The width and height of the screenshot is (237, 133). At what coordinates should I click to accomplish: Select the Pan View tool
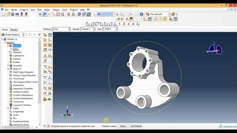coord(40,14)
